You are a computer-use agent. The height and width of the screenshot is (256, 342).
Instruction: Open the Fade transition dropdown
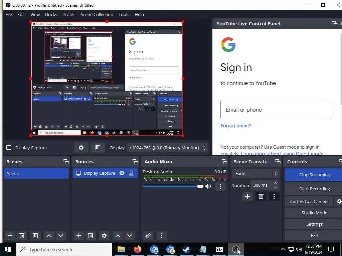point(255,173)
